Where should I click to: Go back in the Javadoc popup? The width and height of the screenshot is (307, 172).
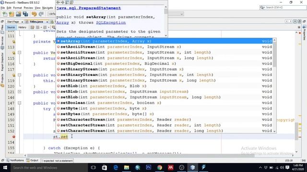(58, 2)
